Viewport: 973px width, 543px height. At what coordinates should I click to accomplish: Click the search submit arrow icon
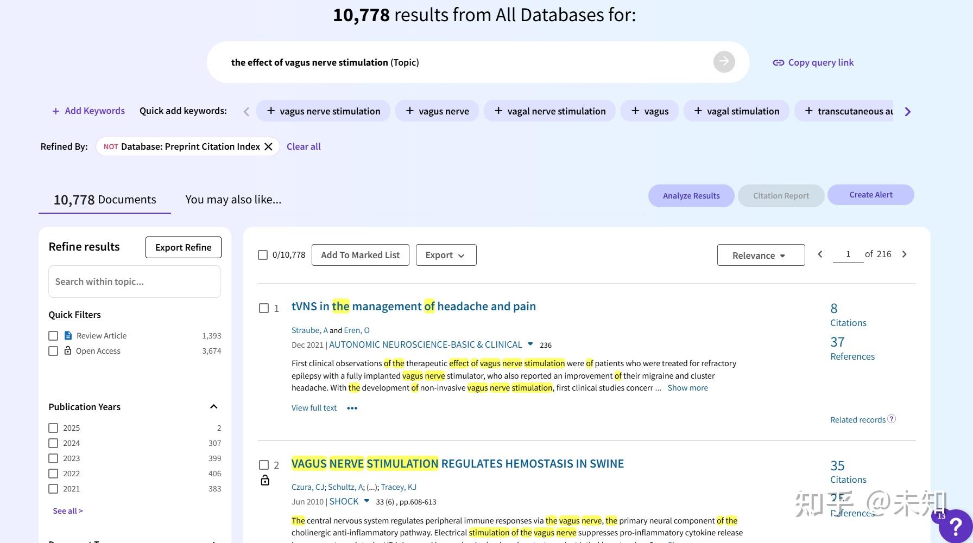coord(723,61)
